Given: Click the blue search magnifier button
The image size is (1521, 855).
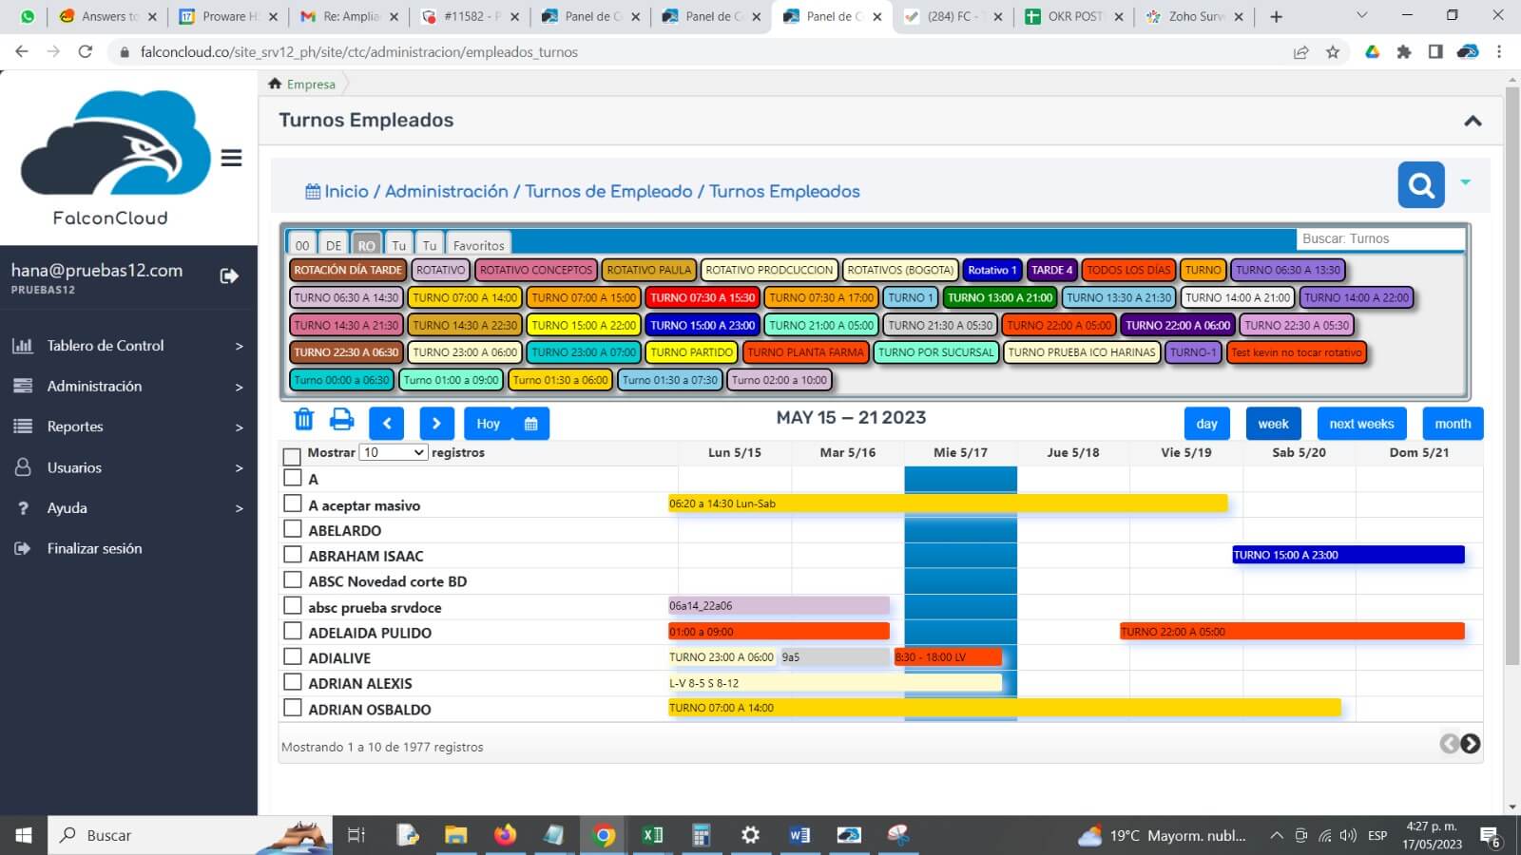Looking at the screenshot, I should coord(1420,185).
